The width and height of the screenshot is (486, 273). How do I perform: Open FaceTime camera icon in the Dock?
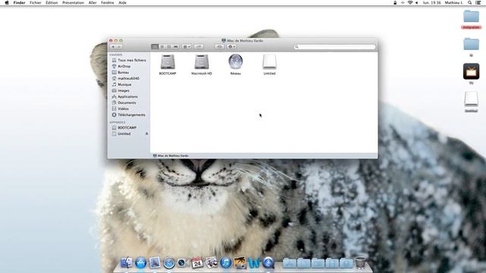(183, 263)
